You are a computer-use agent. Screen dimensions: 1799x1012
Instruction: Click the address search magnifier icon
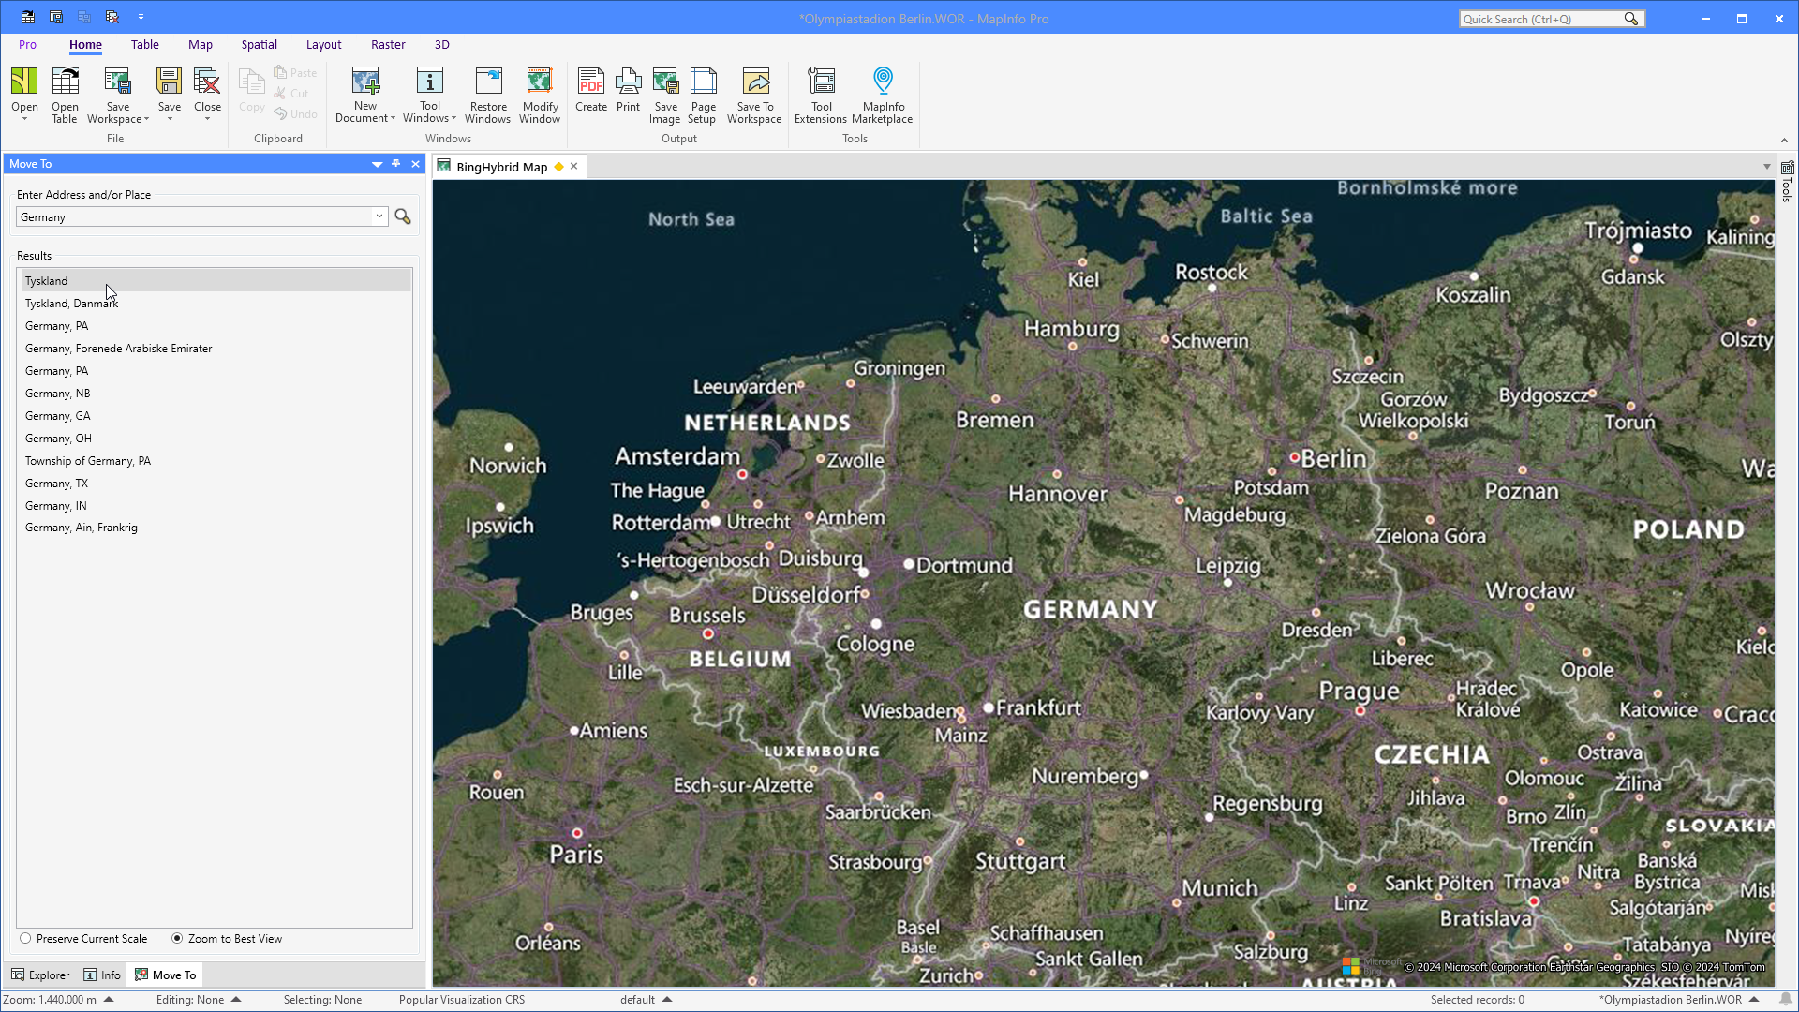click(403, 216)
